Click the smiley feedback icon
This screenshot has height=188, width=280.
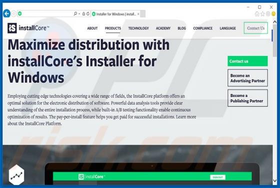click(273, 13)
